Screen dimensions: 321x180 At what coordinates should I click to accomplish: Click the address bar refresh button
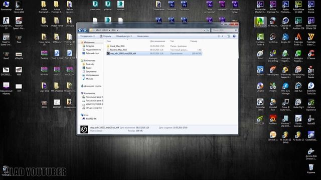[208, 30]
